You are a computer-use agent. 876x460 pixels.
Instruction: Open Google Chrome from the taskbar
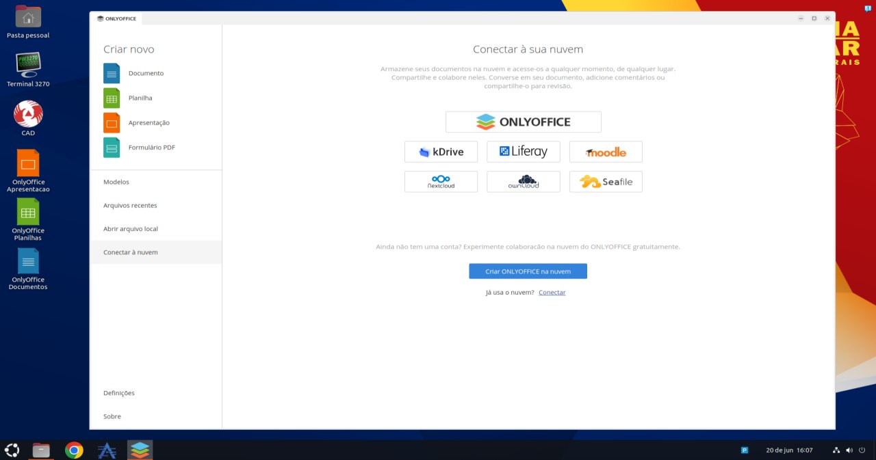coord(73,450)
